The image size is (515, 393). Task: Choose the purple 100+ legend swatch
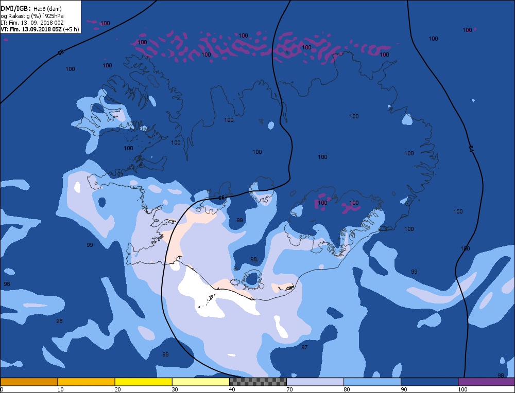pyautogui.click(x=487, y=382)
